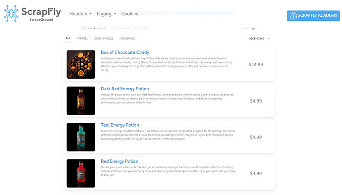Click the ScrapFly spider logo icon

click(11, 13)
